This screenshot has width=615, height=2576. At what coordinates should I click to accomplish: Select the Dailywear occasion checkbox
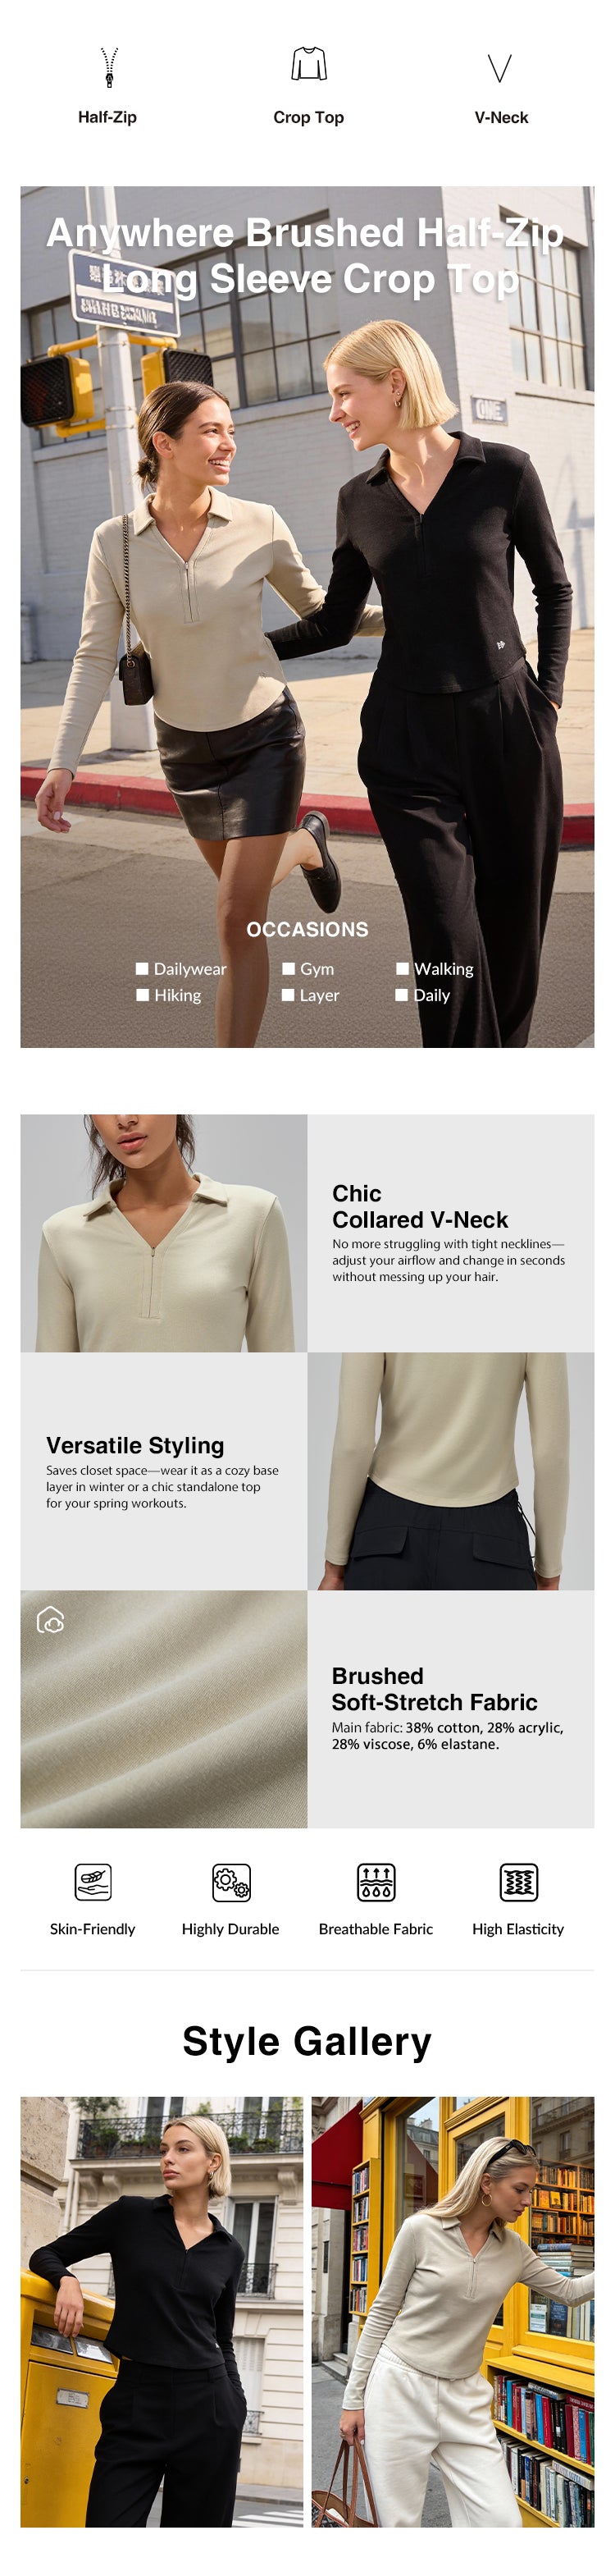142,968
